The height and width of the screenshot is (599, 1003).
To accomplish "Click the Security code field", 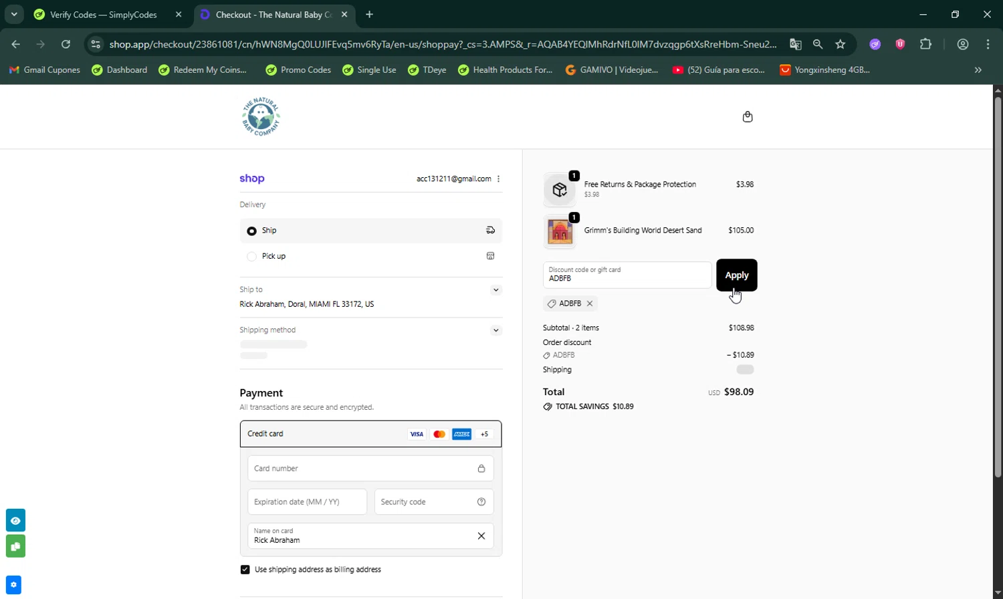I will tap(434, 502).
